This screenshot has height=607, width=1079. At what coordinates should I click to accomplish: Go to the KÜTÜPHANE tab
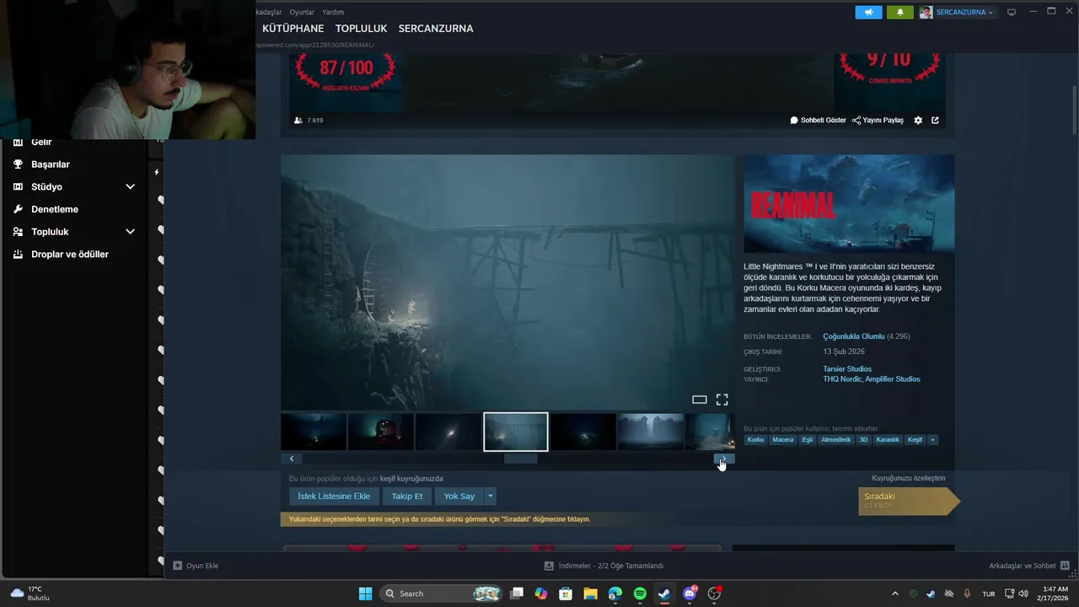pos(293,29)
